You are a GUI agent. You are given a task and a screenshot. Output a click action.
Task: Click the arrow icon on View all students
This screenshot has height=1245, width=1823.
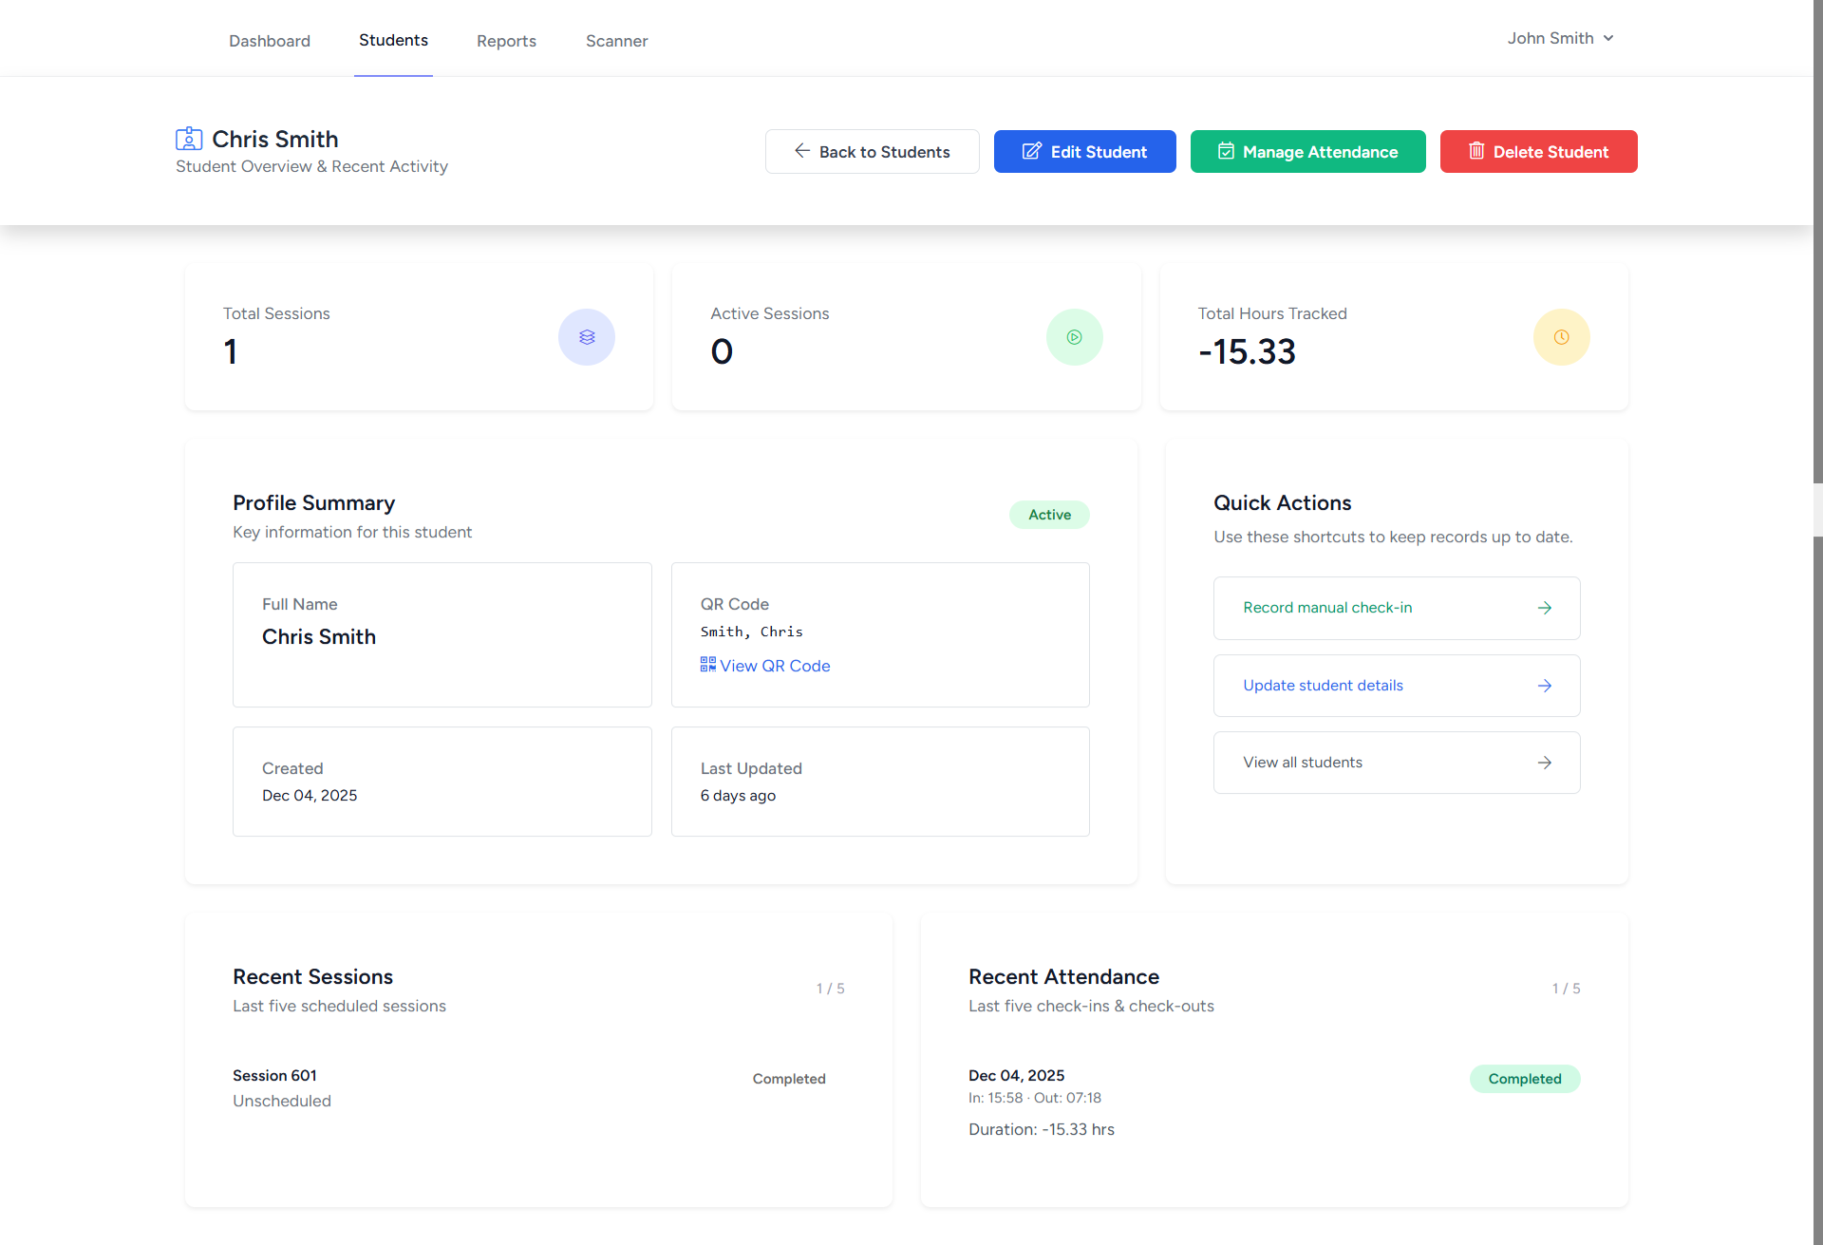[x=1545, y=763]
